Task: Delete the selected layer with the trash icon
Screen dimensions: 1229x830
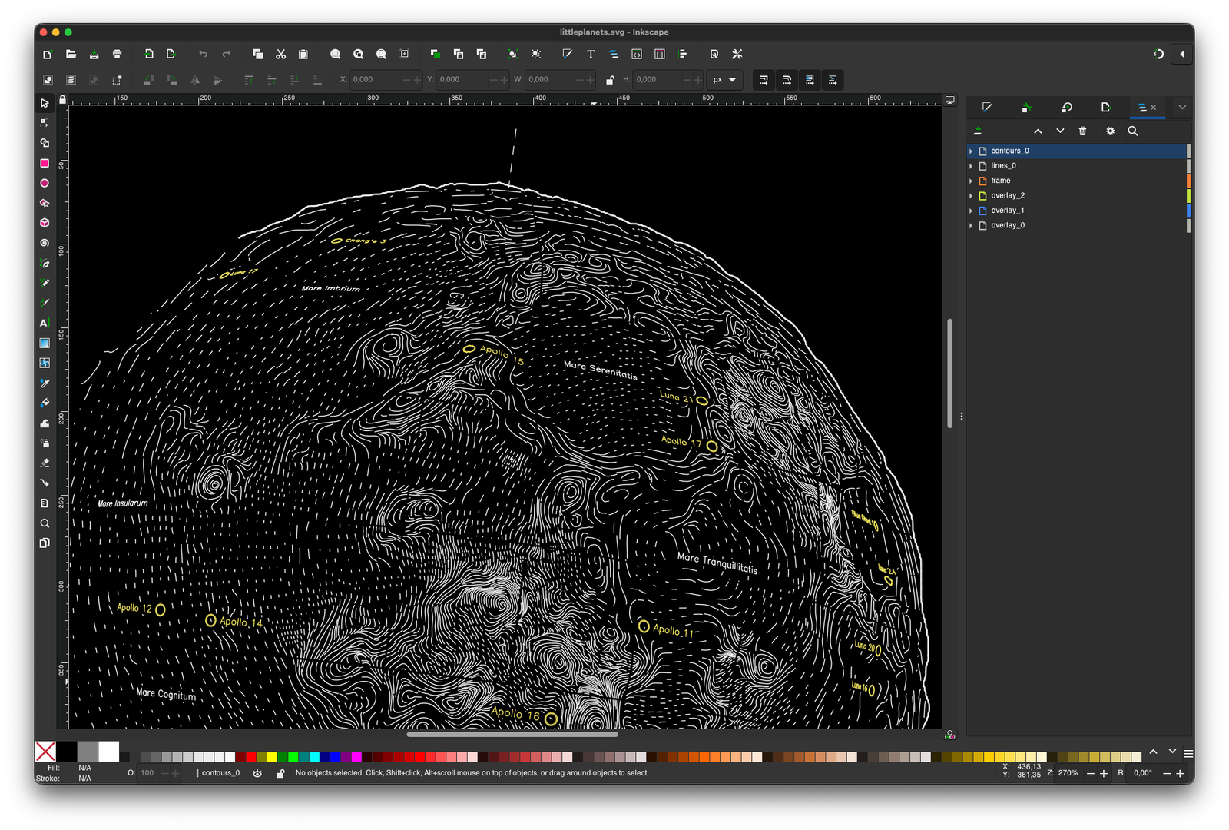Action: tap(1082, 131)
